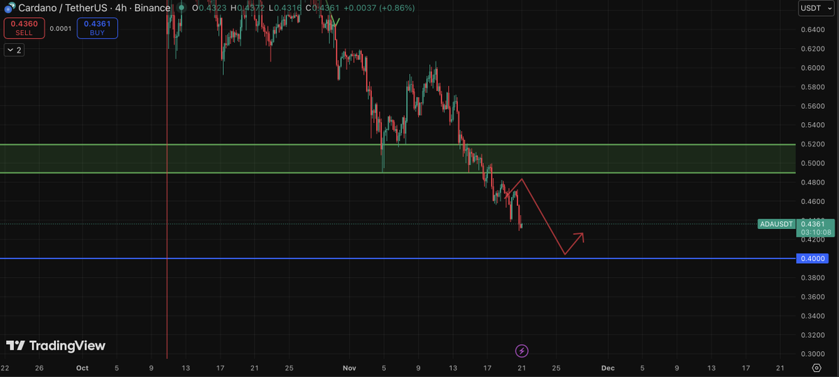Click the Cardano coin logo icon
This screenshot has width=839, height=377.
coord(9,8)
